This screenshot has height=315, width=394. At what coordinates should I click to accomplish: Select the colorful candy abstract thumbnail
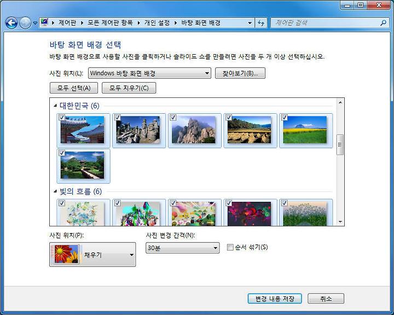click(x=194, y=213)
